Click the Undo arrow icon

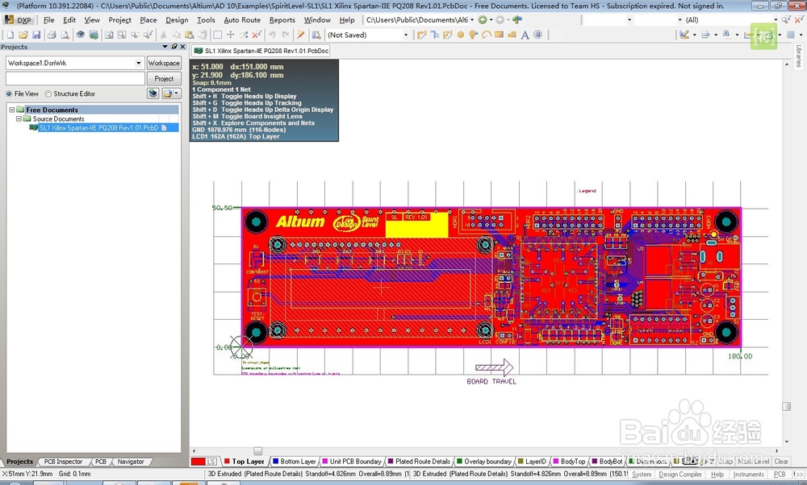click(272, 35)
